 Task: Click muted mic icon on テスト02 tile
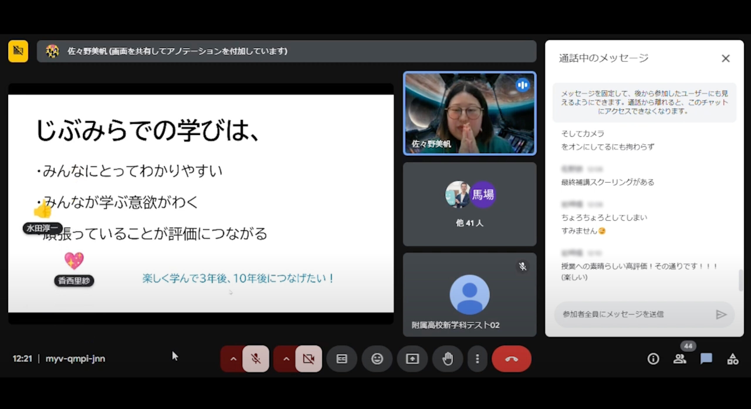click(x=522, y=266)
